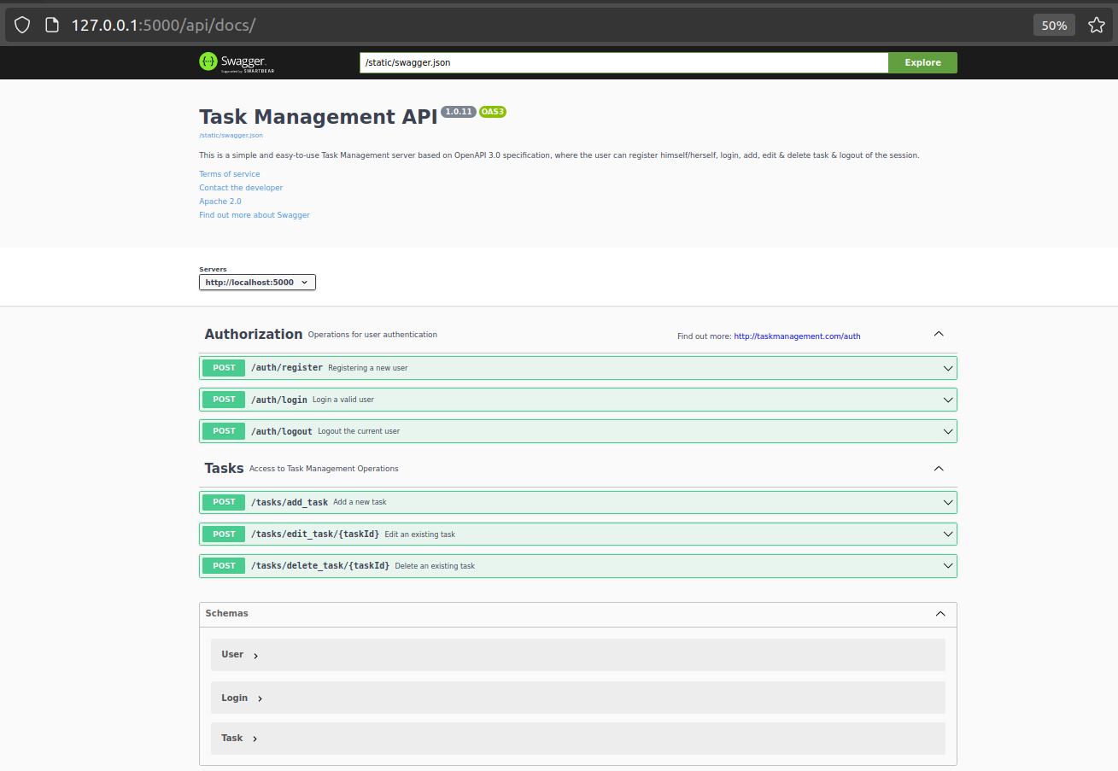Click 'Login a valid user' description
Screen dimensions: 1118x771
[343, 400]
